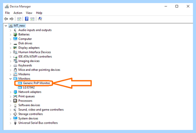Click the action pane toolbar icon
The width and height of the screenshot is (196, 133).
tap(32, 19)
